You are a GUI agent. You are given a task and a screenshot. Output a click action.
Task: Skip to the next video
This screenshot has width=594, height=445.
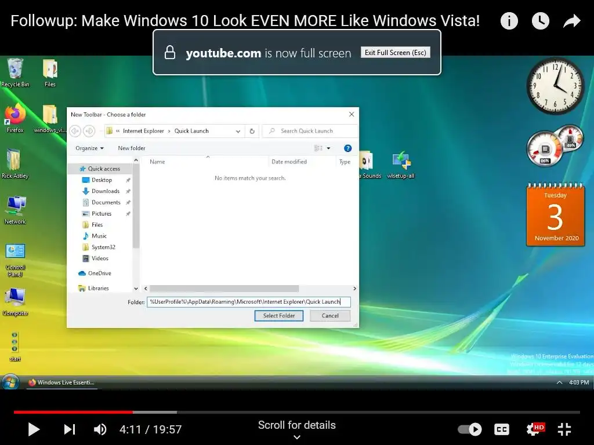[70, 429]
